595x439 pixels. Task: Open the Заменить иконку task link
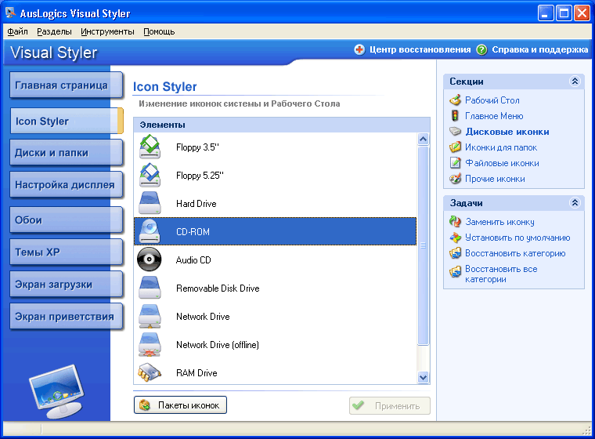pyautogui.click(x=499, y=222)
